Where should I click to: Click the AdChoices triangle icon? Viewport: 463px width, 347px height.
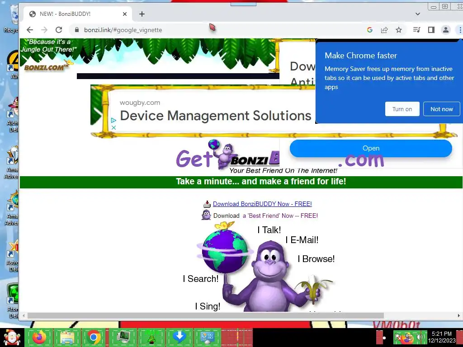(x=113, y=120)
